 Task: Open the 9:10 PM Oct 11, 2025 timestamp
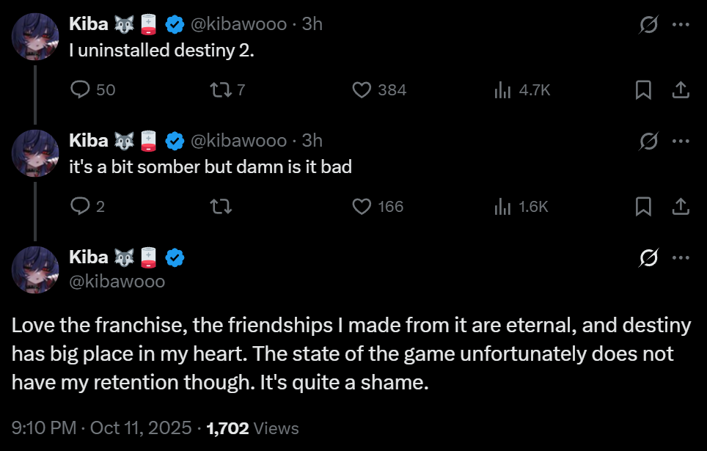click(101, 428)
